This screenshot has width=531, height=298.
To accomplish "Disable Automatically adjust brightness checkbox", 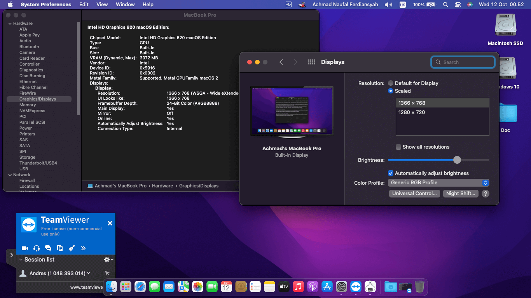I will (391, 173).
